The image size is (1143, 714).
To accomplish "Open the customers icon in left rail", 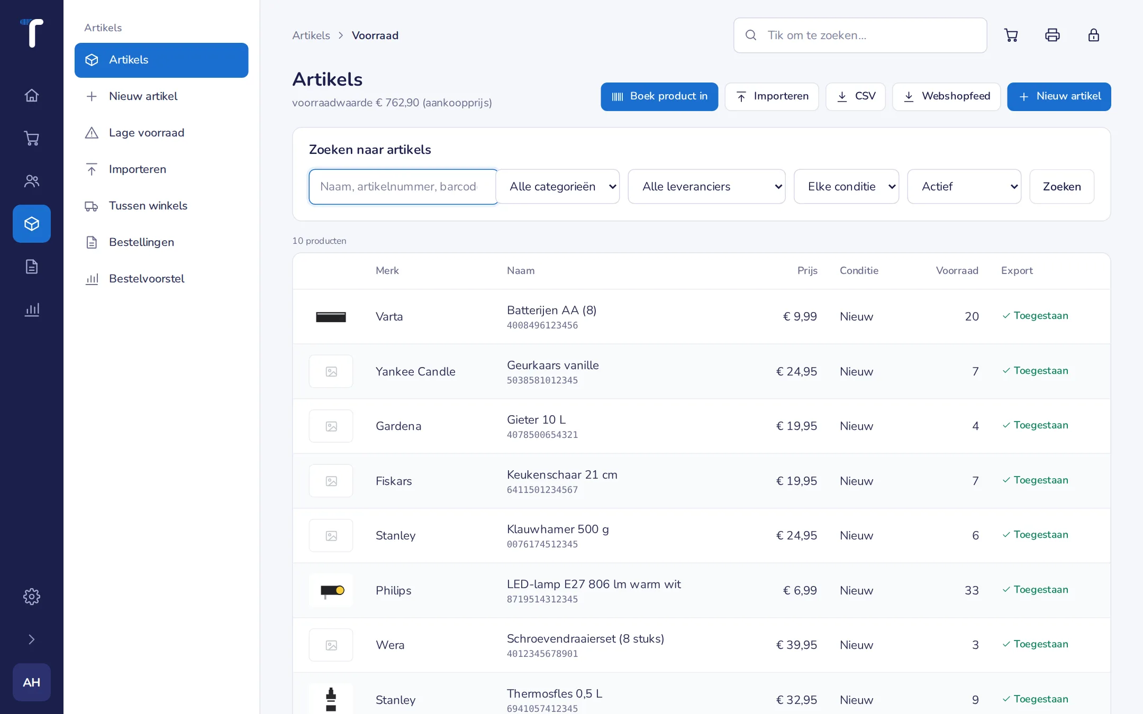I will (32, 181).
